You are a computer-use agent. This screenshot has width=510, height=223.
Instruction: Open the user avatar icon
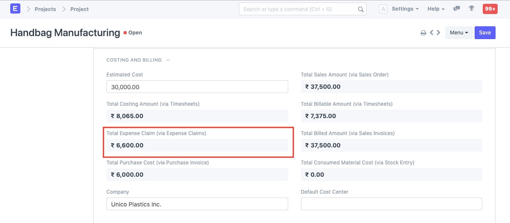coord(383,9)
